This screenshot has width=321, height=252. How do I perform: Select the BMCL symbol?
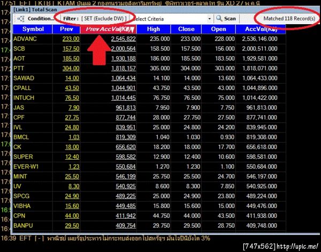tap(21, 137)
